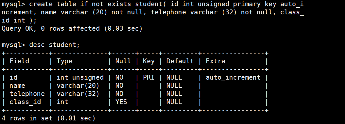Click the 'Type' column header

point(64,61)
